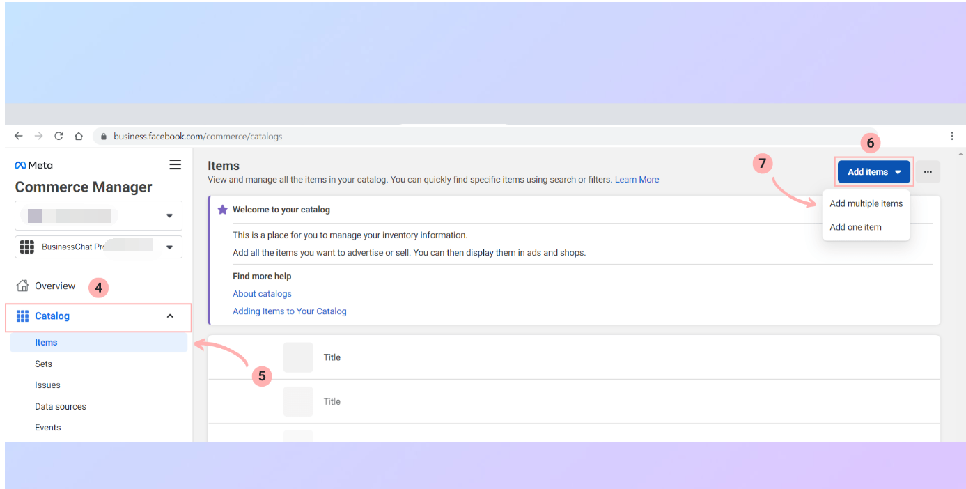This screenshot has height=489, width=966.
Task: Follow the Learn More link
Action: click(x=637, y=180)
